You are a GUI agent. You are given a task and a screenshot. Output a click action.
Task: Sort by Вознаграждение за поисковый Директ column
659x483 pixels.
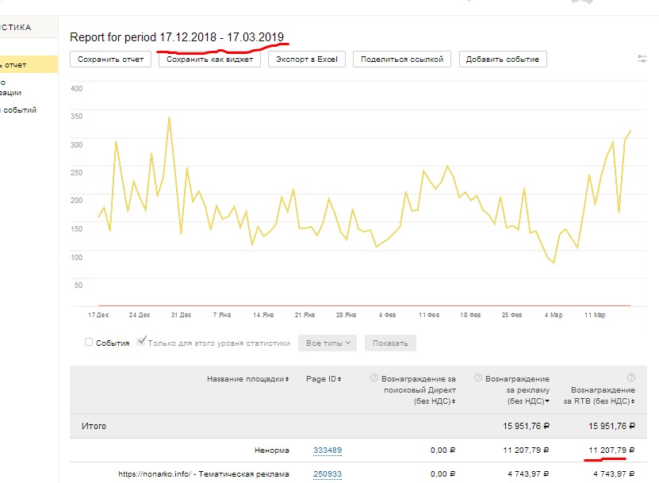[454, 402]
